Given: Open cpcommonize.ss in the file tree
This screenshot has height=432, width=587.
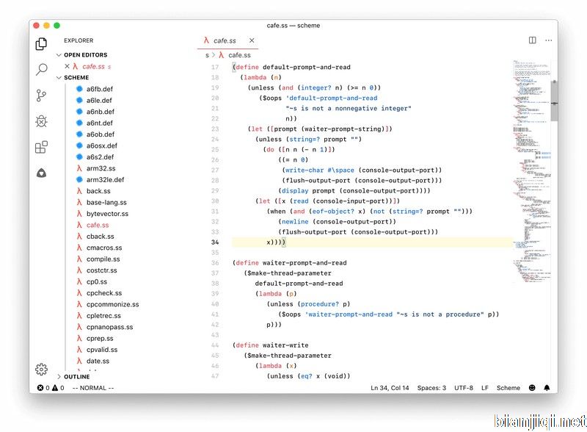Looking at the screenshot, I should click(112, 304).
